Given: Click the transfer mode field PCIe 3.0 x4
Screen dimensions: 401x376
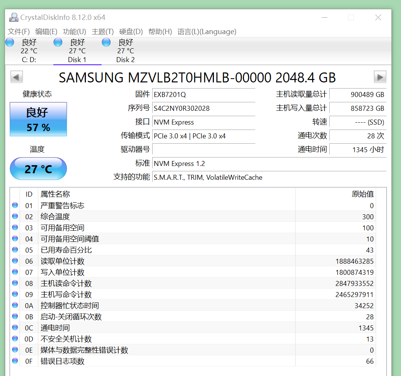Looking at the screenshot, I should point(204,136).
